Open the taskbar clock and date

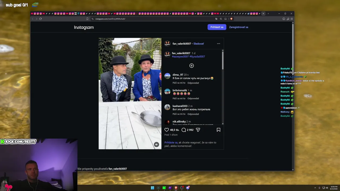(x=334, y=188)
